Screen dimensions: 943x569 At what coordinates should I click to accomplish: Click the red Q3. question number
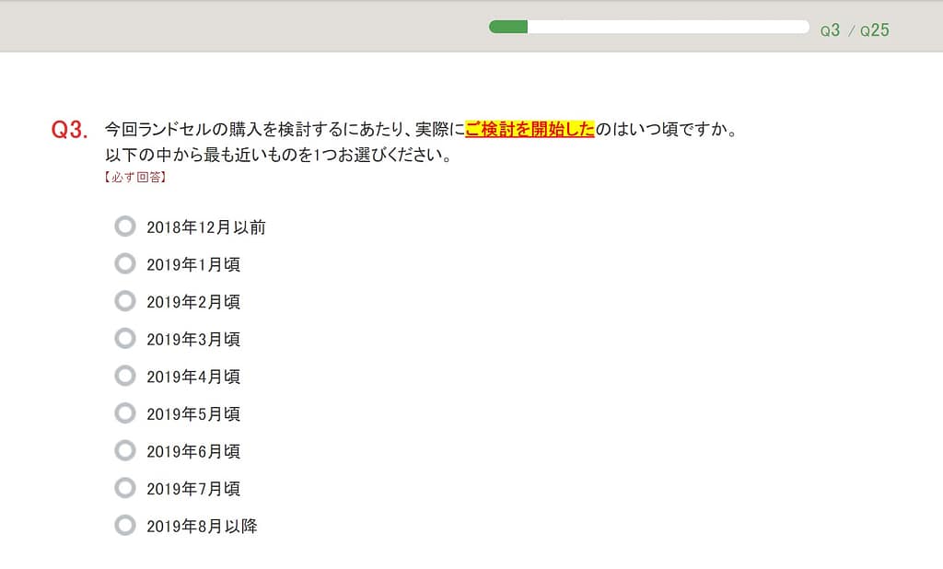pyautogui.click(x=70, y=131)
